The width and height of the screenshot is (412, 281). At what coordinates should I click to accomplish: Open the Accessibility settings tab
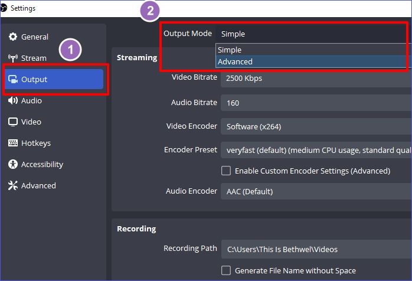point(54,164)
